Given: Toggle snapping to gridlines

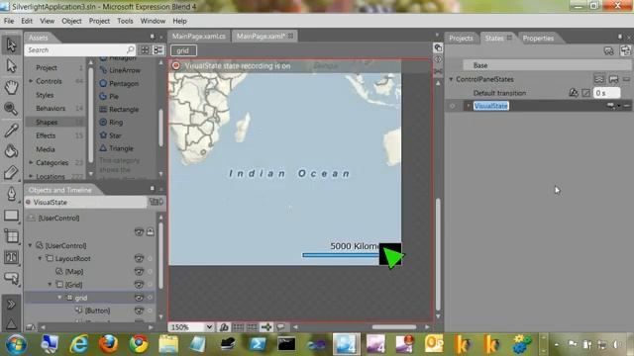Looking at the screenshot, I should 252,327.
